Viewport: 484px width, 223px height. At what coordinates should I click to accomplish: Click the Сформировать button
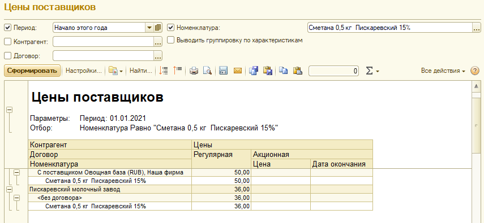click(32, 71)
